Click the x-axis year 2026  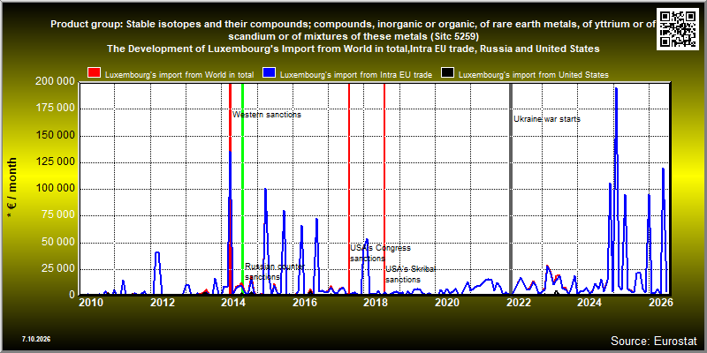[x=660, y=302]
